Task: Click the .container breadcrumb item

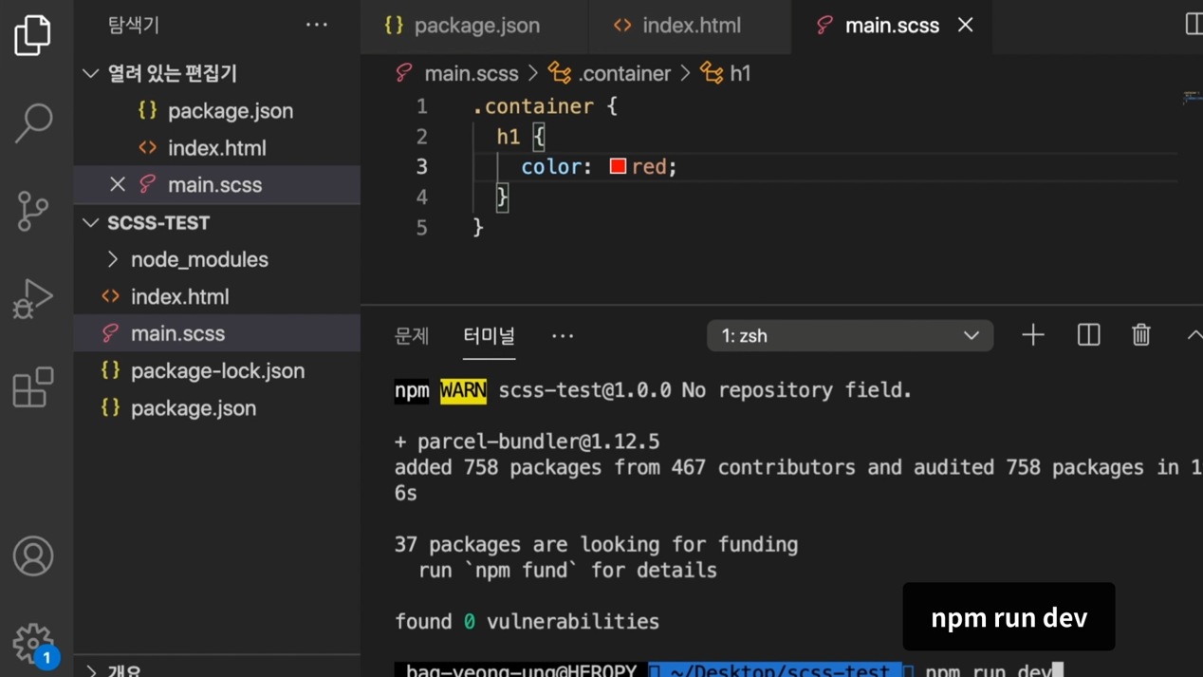Action: (x=609, y=73)
